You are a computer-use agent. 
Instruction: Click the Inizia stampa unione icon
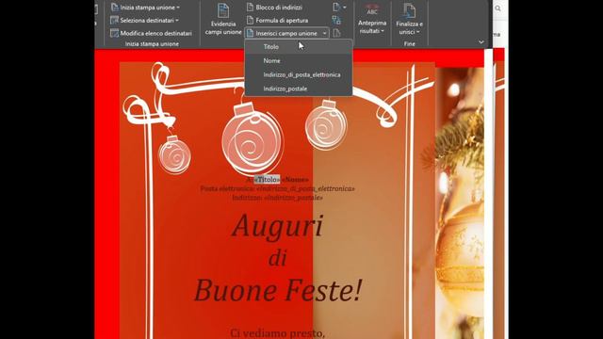tap(115, 8)
